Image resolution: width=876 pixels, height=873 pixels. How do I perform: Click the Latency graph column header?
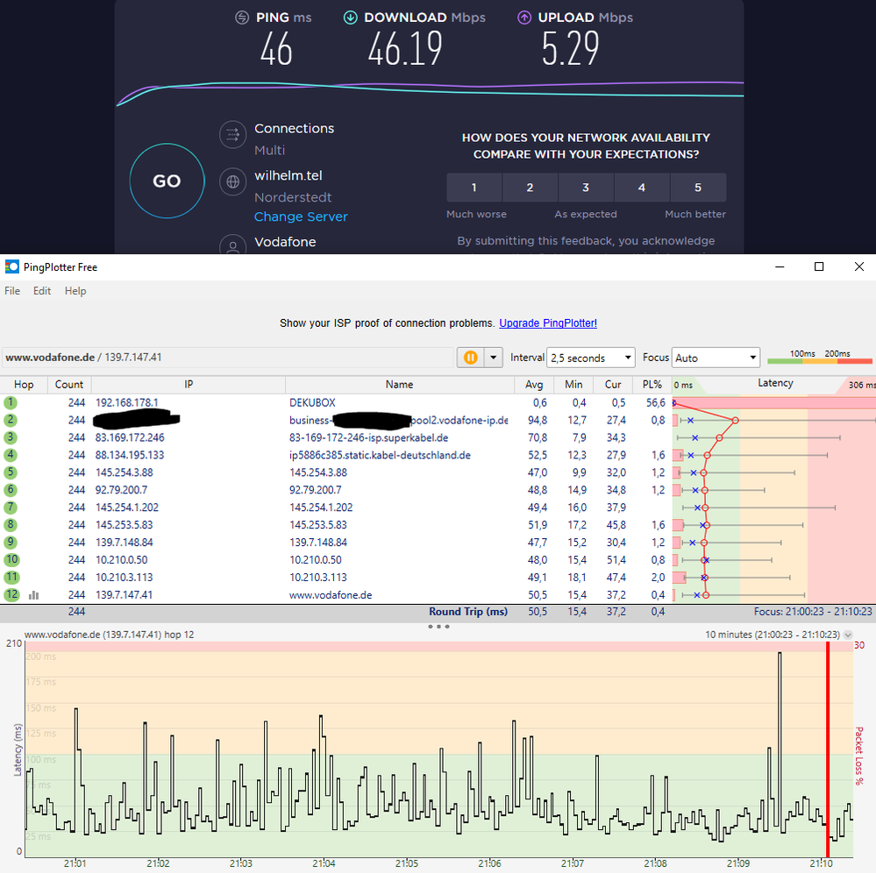774,384
